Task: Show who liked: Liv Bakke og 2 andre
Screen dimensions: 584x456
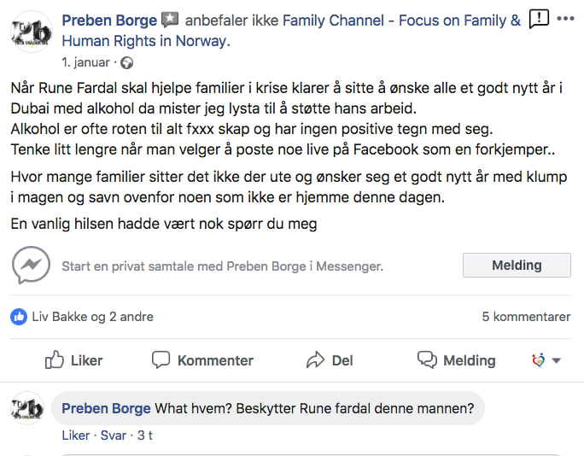Action: click(93, 317)
